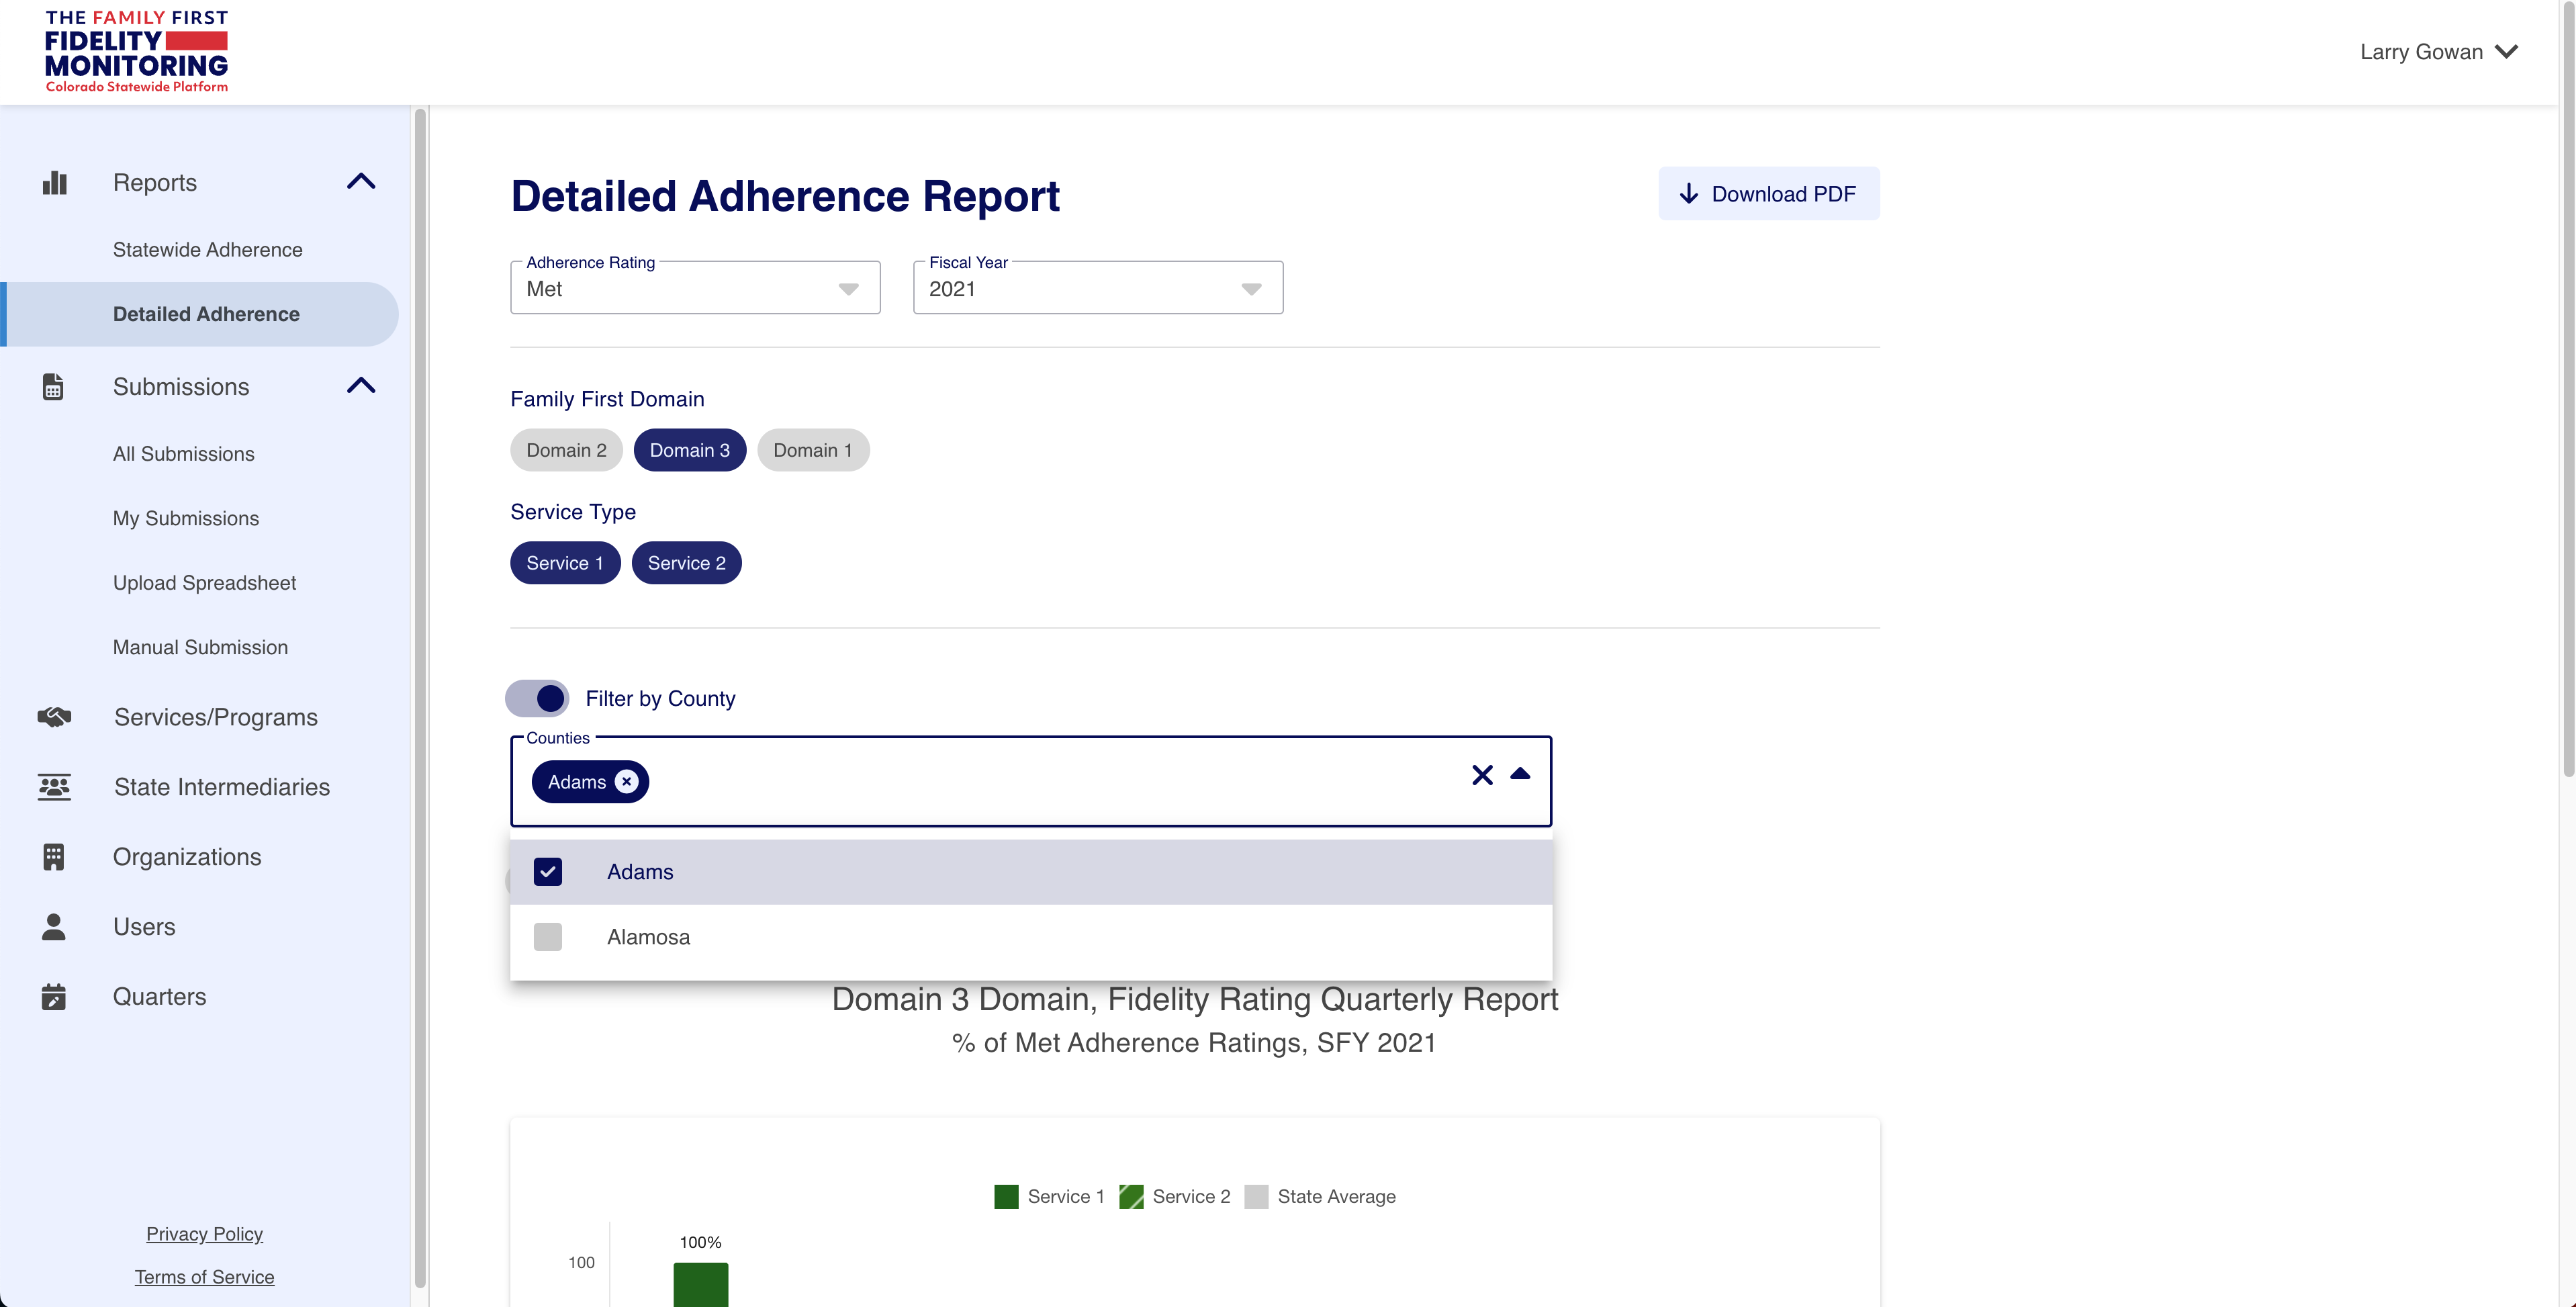The height and width of the screenshot is (1307, 2576).
Task: Clear all selected counties with X
Action: pyautogui.click(x=1482, y=775)
